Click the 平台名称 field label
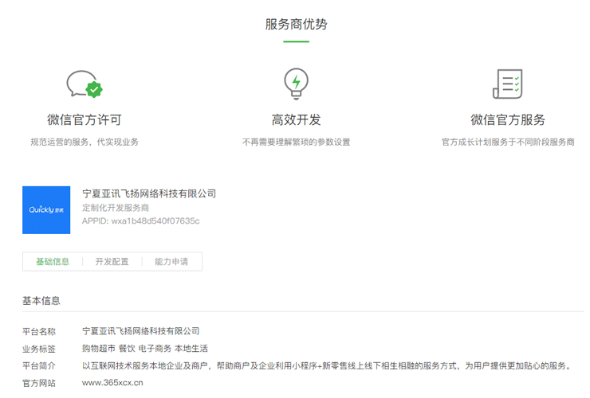The width and height of the screenshot is (590, 398). pos(39,331)
